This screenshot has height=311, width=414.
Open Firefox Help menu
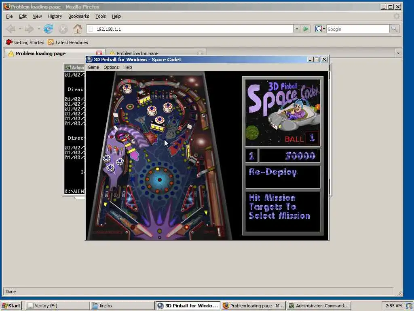[x=116, y=16]
